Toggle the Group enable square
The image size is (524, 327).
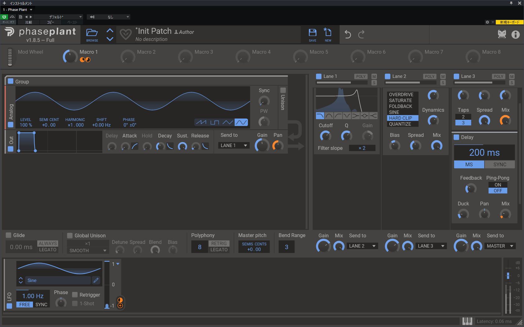tap(11, 81)
